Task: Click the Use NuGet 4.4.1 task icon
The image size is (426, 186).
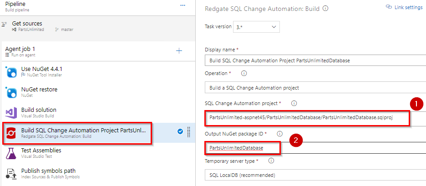Action: click(x=11, y=72)
